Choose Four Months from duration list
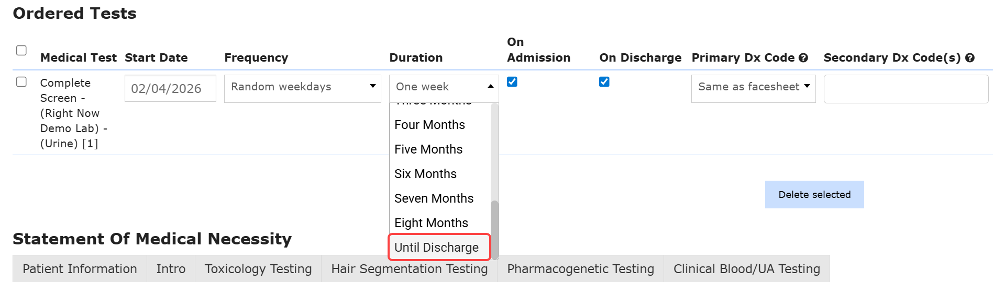This screenshot has height=282, width=993. pyautogui.click(x=429, y=125)
